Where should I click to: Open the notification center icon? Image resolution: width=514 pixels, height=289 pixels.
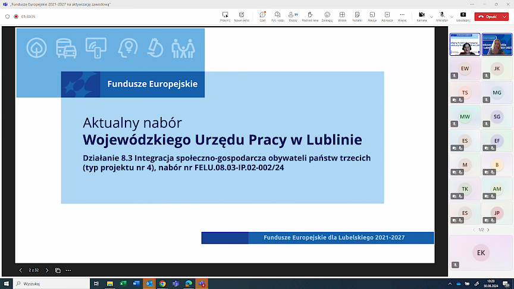[x=506, y=284]
